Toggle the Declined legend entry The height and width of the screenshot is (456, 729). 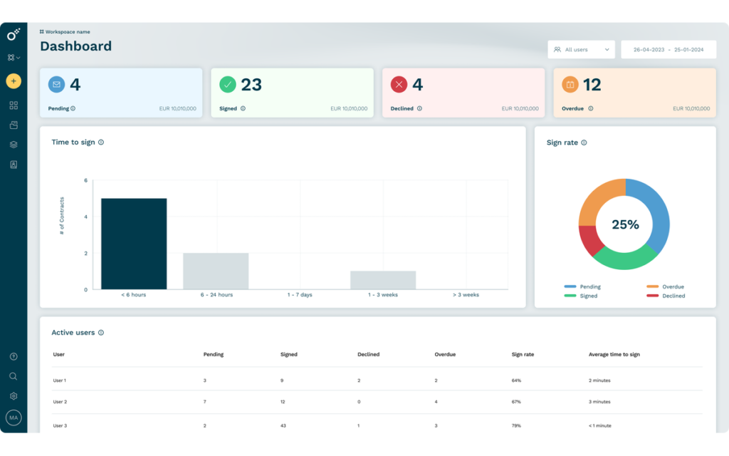(666, 296)
